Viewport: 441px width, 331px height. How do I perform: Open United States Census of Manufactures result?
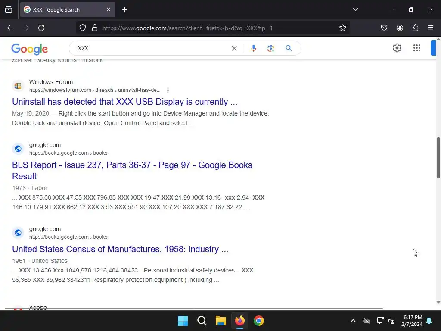(120, 249)
